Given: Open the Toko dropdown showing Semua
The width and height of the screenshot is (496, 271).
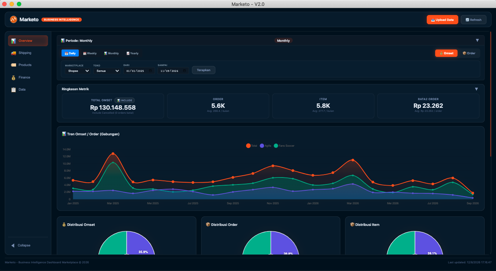Looking at the screenshot, I should pos(107,71).
